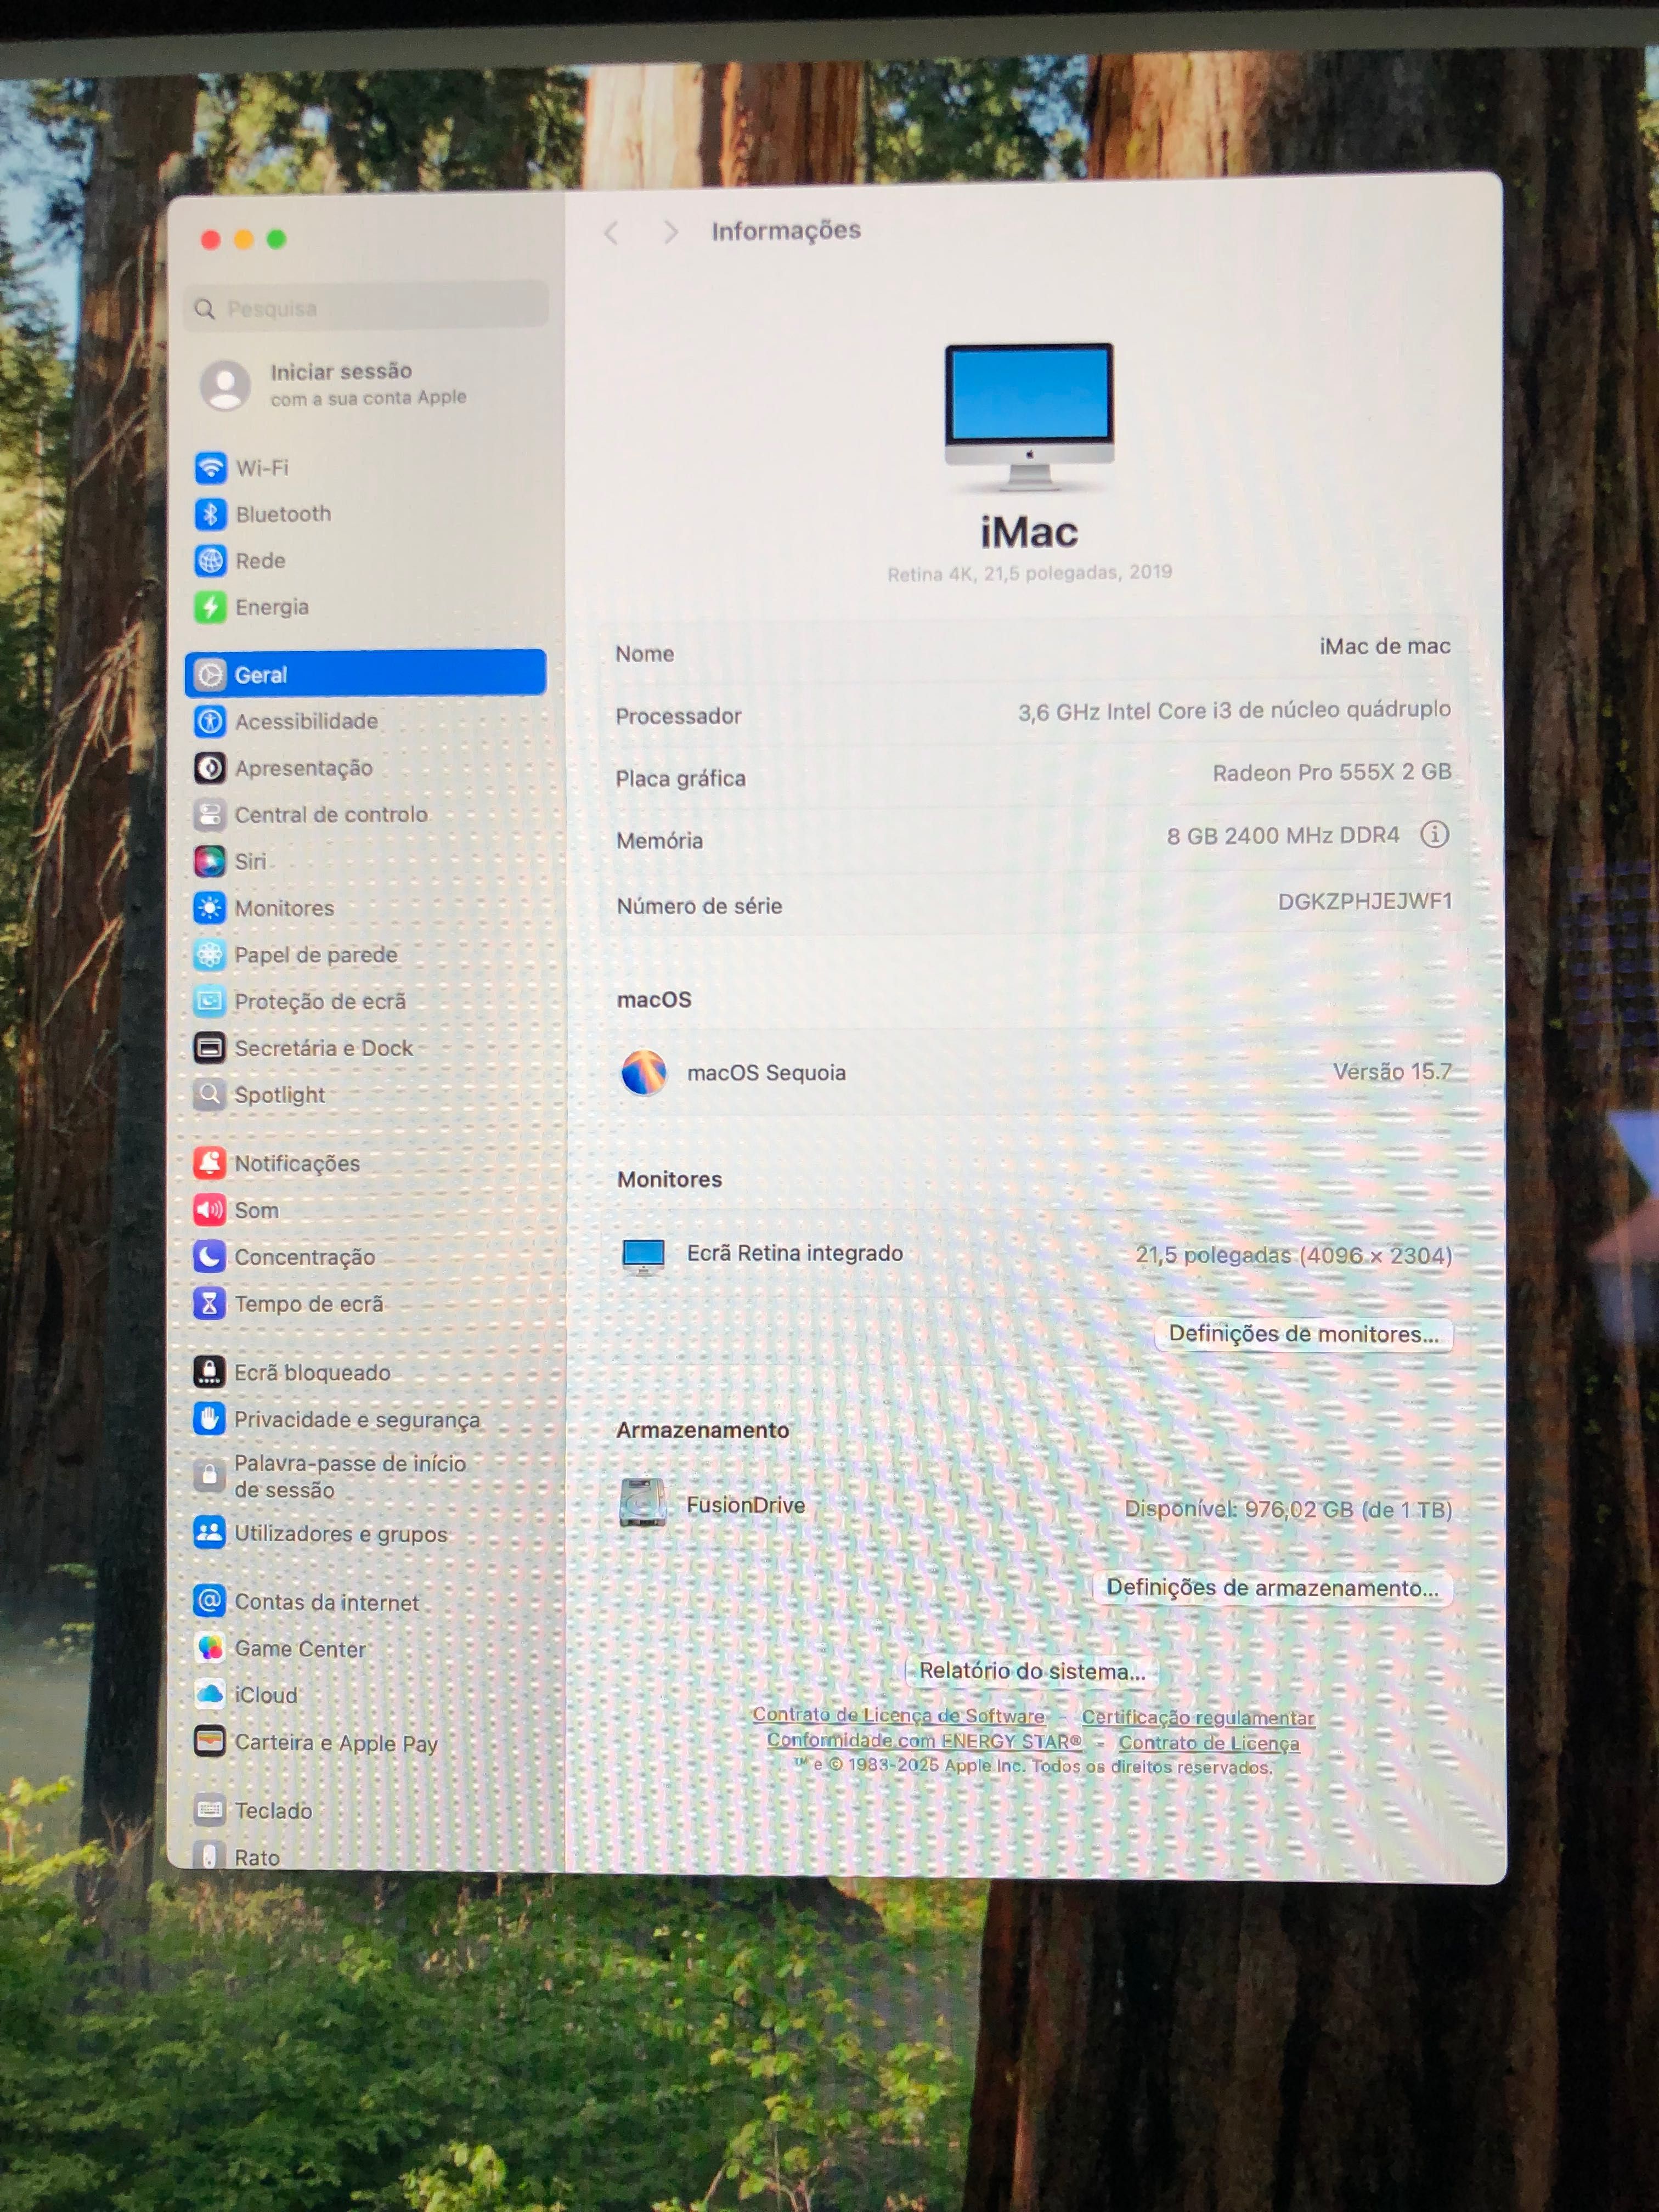Image resolution: width=1659 pixels, height=2212 pixels.
Task: Open Ecrã bloqueado icon
Action: tap(209, 1372)
